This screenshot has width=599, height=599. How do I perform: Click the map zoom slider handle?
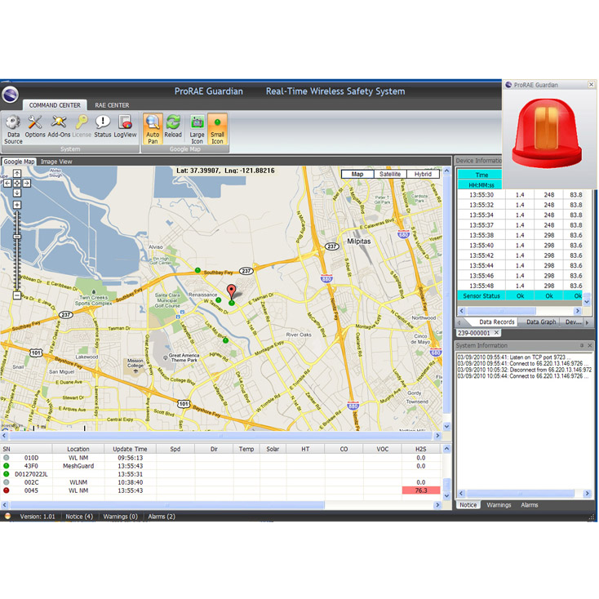pyautogui.click(x=17, y=237)
